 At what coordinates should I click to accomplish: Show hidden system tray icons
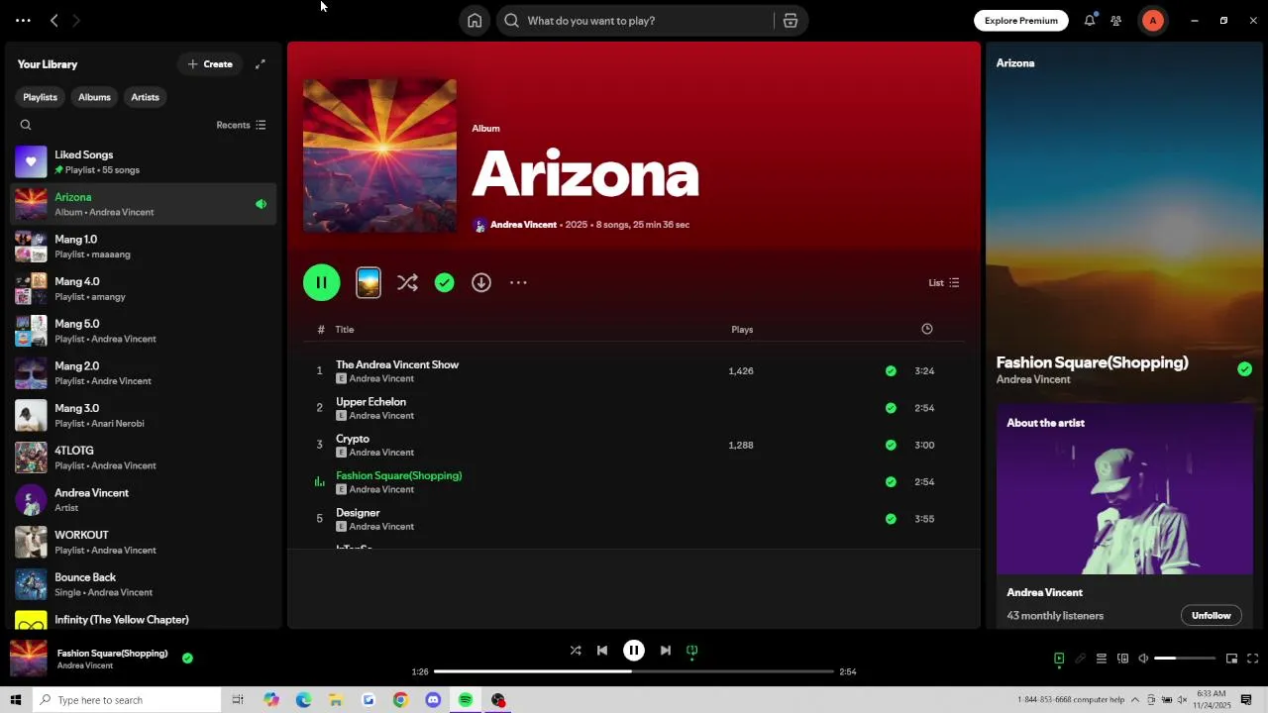pos(1135,700)
